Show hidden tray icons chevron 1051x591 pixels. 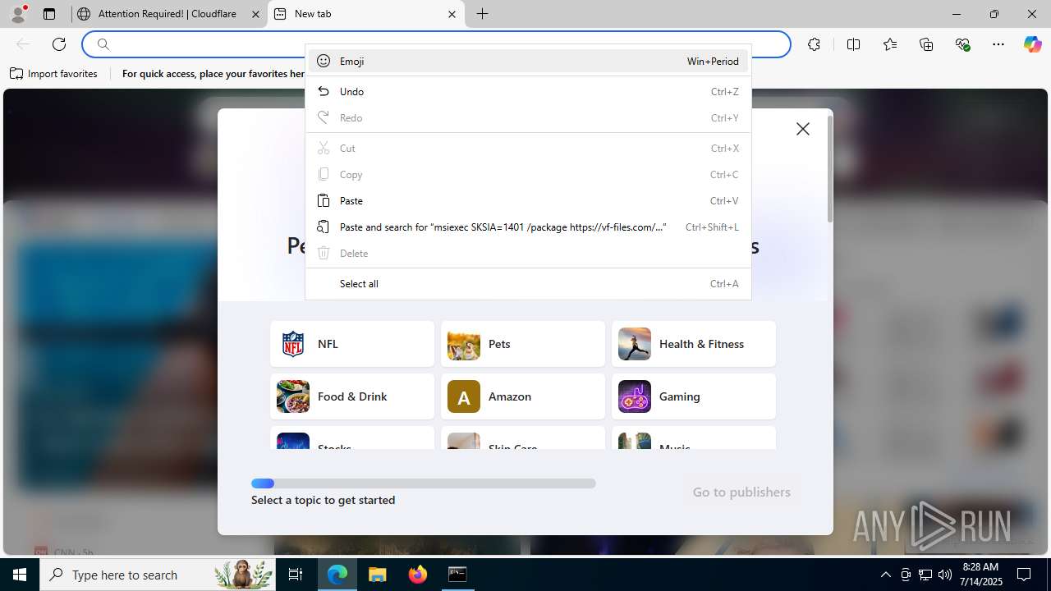pos(885,575)
